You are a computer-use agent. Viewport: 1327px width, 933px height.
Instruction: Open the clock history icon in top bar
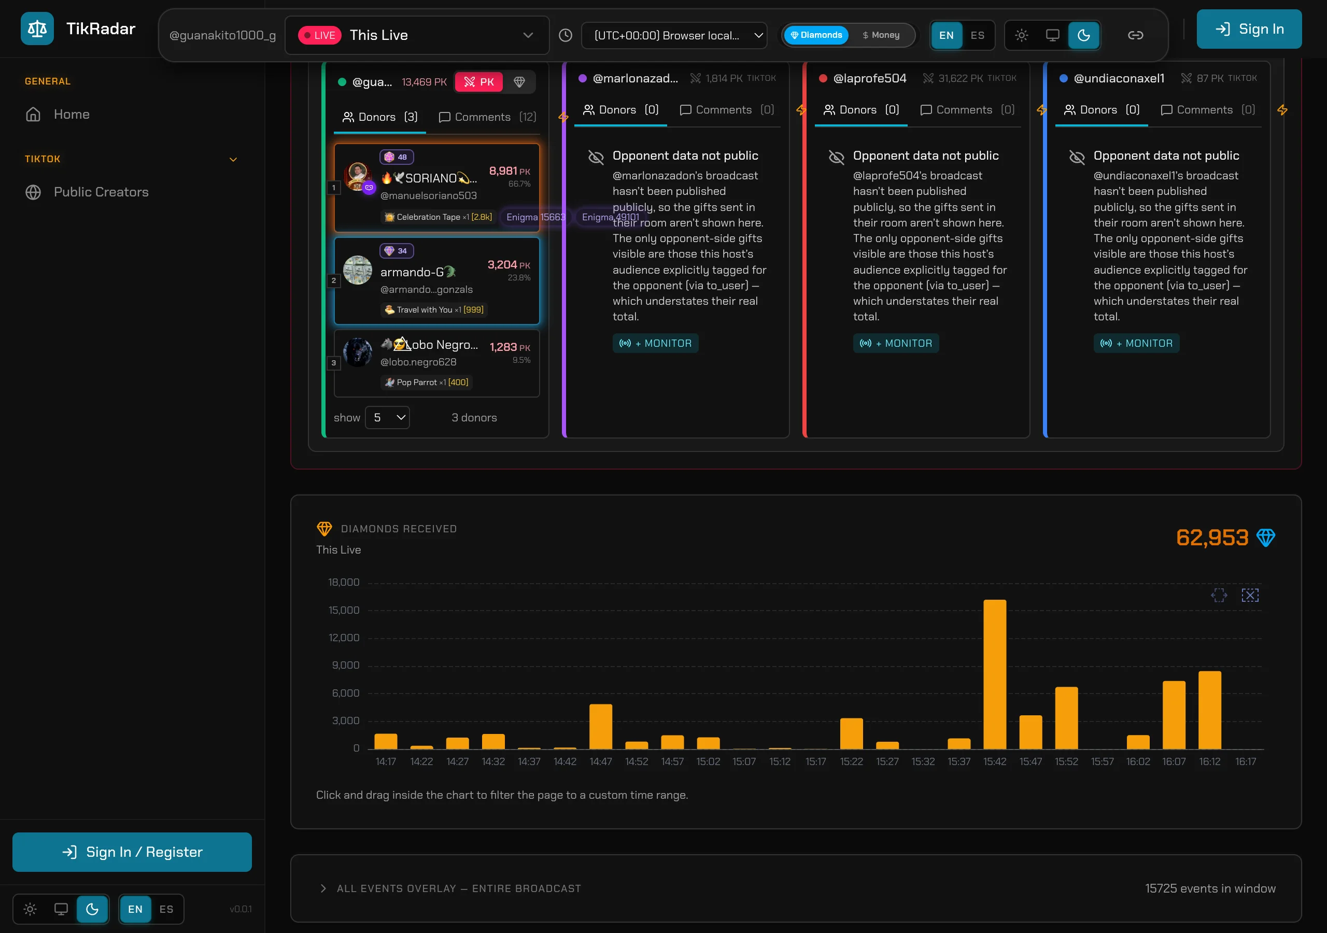click(x=565, y=35)
